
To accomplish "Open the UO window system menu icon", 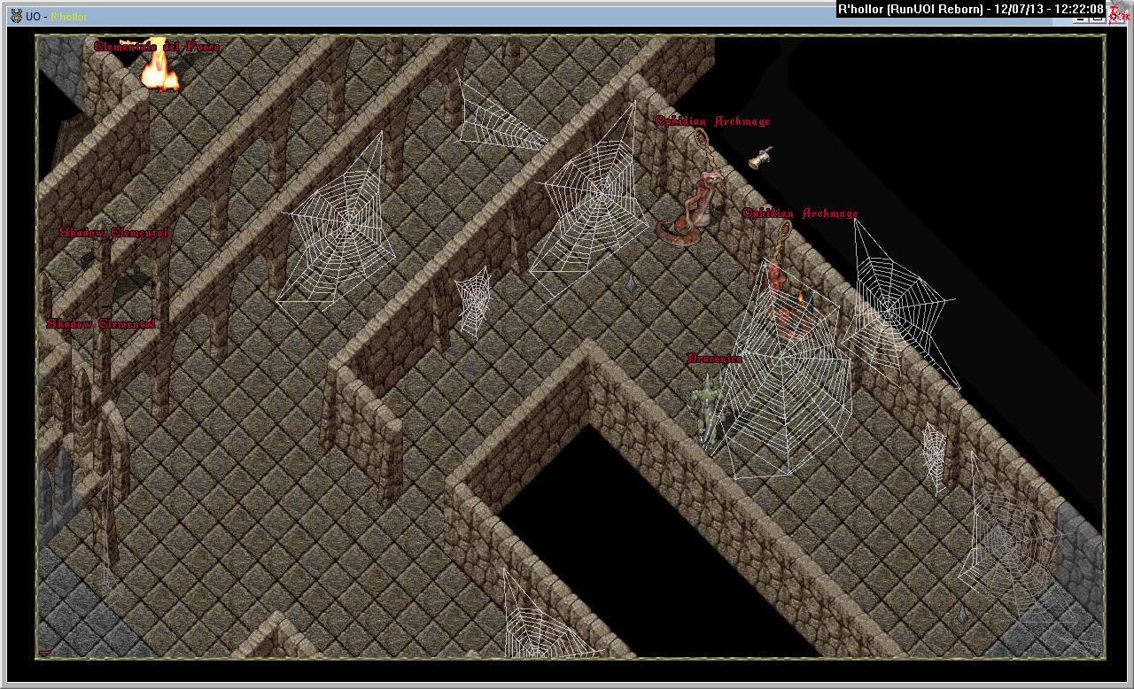I will tap(16, 16).
